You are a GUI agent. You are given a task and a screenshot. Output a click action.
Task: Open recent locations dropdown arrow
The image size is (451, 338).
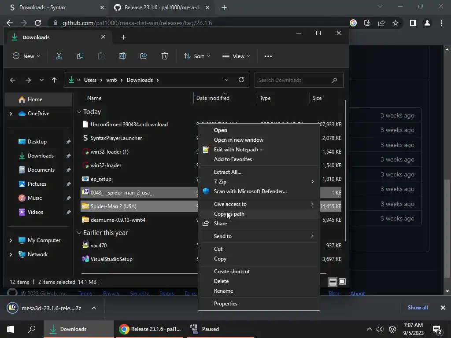click(x=41, y=80)
